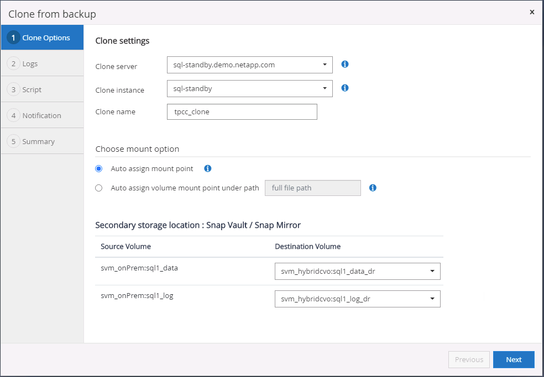Click the Next button
This screenshot has height=377, width=544.
click(514, 359)
